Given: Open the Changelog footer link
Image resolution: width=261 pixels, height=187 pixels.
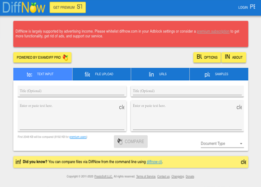Looking at the screenshot, I should coord(178,177).
